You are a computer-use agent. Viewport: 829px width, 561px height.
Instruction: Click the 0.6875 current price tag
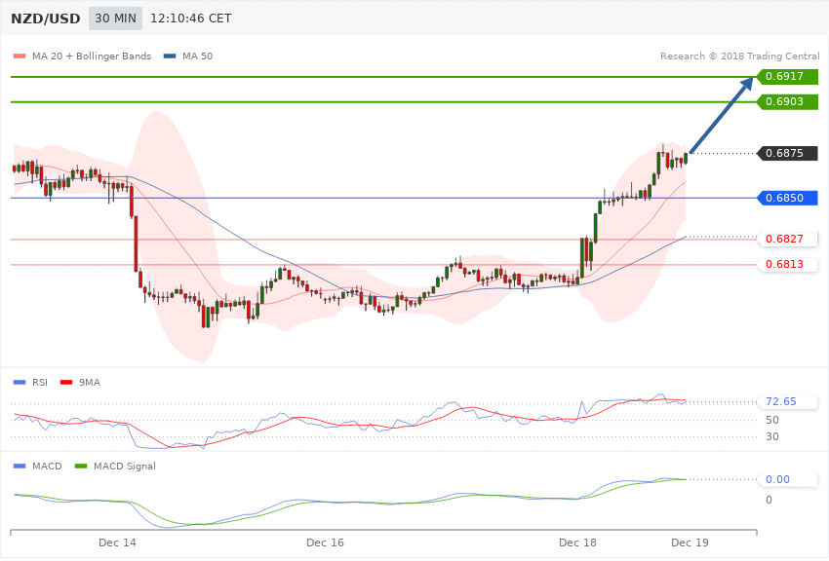click(x=788, y=153)
